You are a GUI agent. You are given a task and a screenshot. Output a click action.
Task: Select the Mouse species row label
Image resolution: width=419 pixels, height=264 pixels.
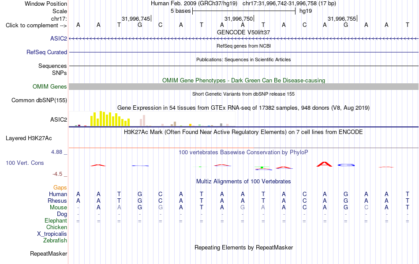pos(58,208)
